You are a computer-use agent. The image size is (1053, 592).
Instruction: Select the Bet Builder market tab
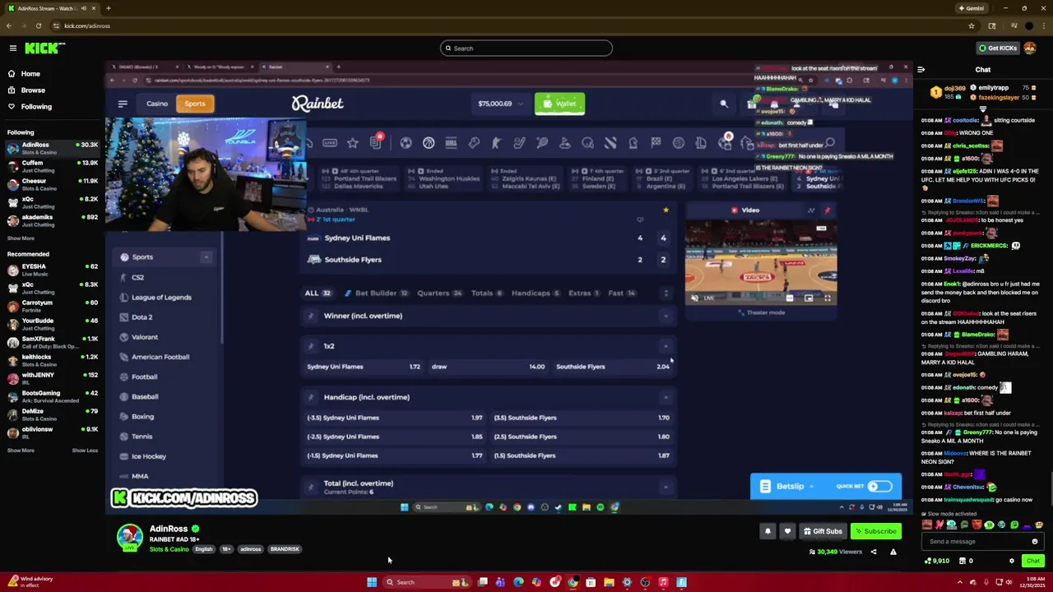[x=376, y=294]
